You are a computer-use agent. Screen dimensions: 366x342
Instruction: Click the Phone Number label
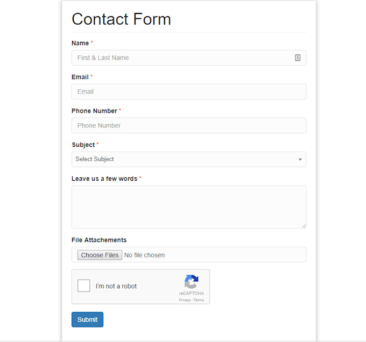coord(94,111)
